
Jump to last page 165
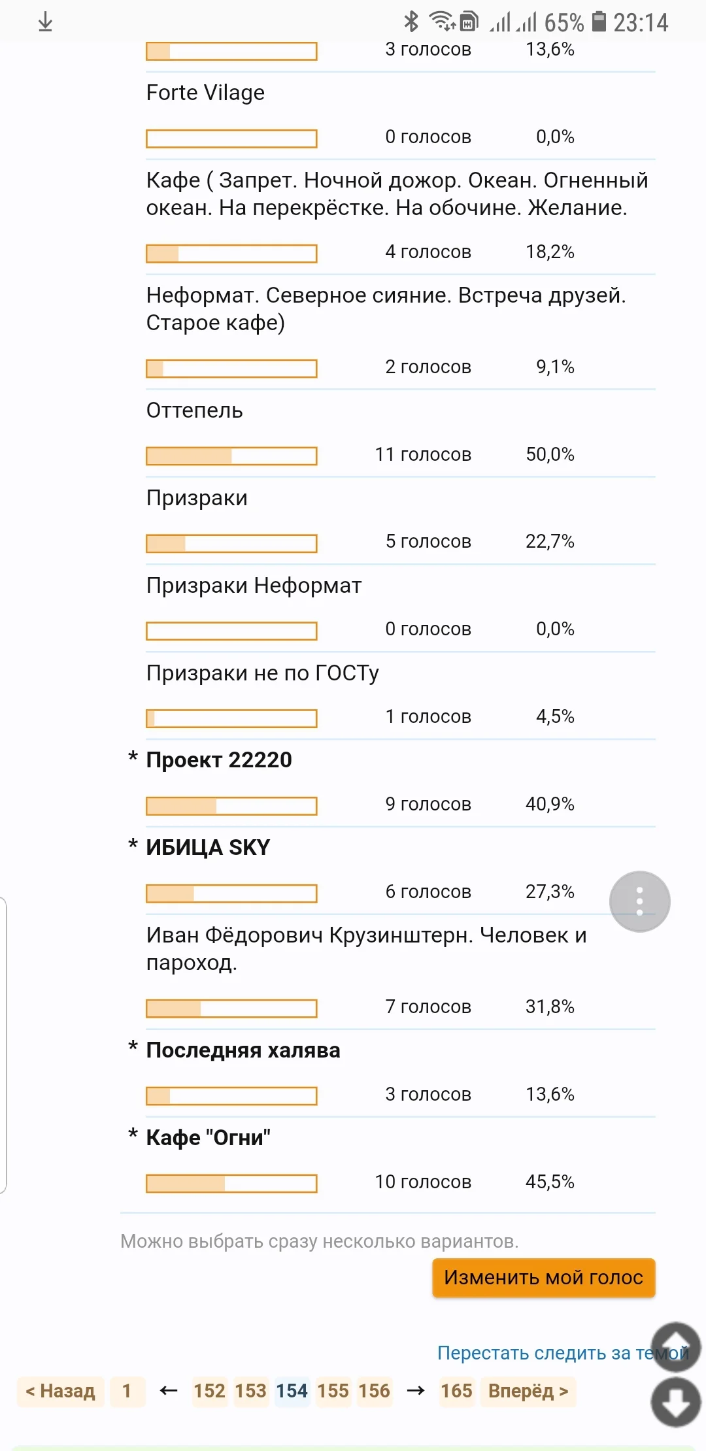click(456, 1391)
